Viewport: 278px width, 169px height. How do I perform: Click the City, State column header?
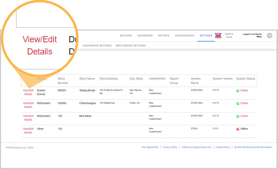pyautogui.click(x=136, y=79)
